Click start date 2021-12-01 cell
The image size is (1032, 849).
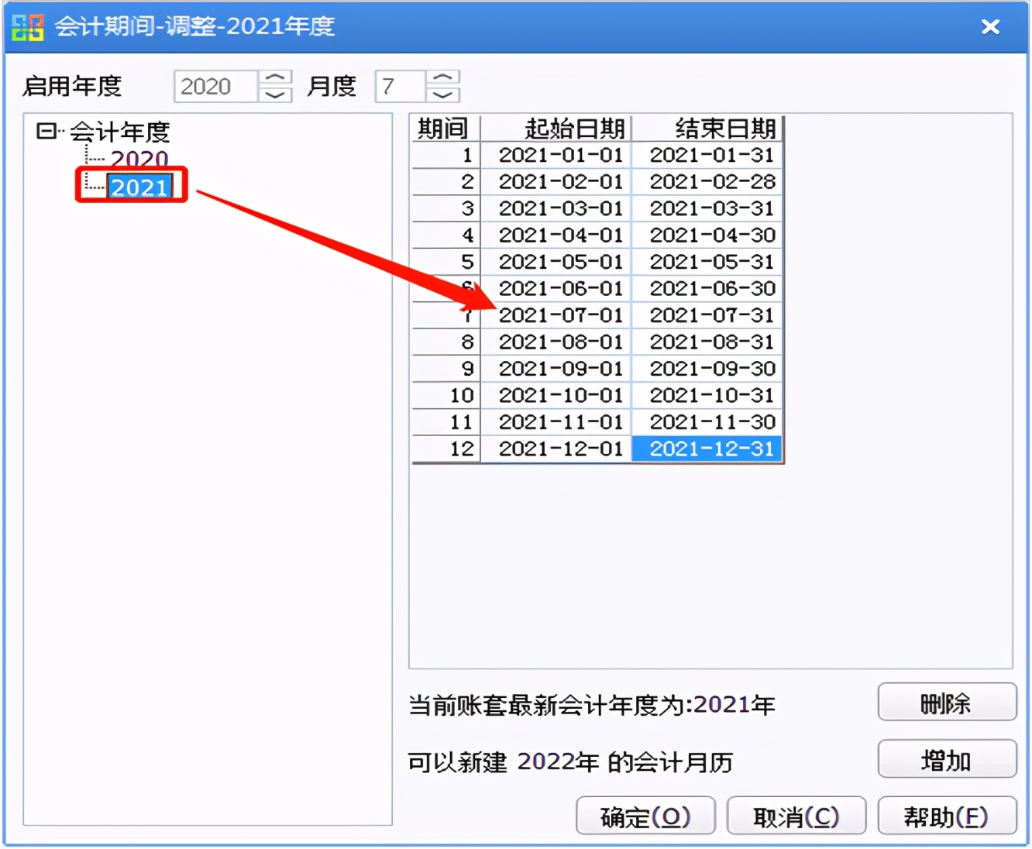(556, 449)
